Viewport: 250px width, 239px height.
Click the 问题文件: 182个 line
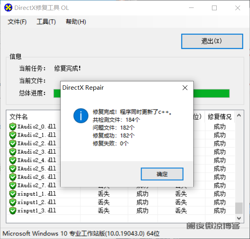tap(114, 128)
